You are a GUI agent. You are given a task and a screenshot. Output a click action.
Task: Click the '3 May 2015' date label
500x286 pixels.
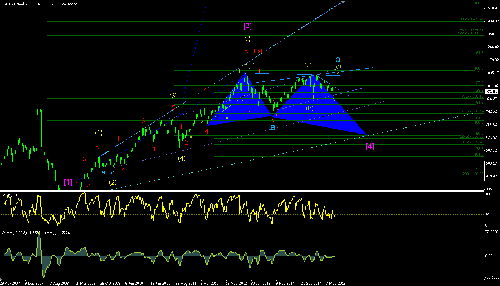336,283
